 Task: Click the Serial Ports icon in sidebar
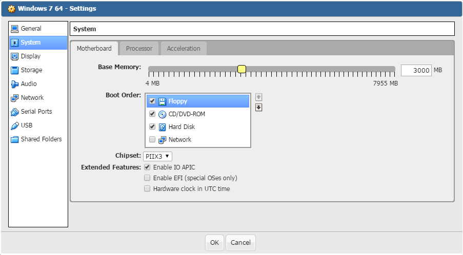(x=15, y=112)
